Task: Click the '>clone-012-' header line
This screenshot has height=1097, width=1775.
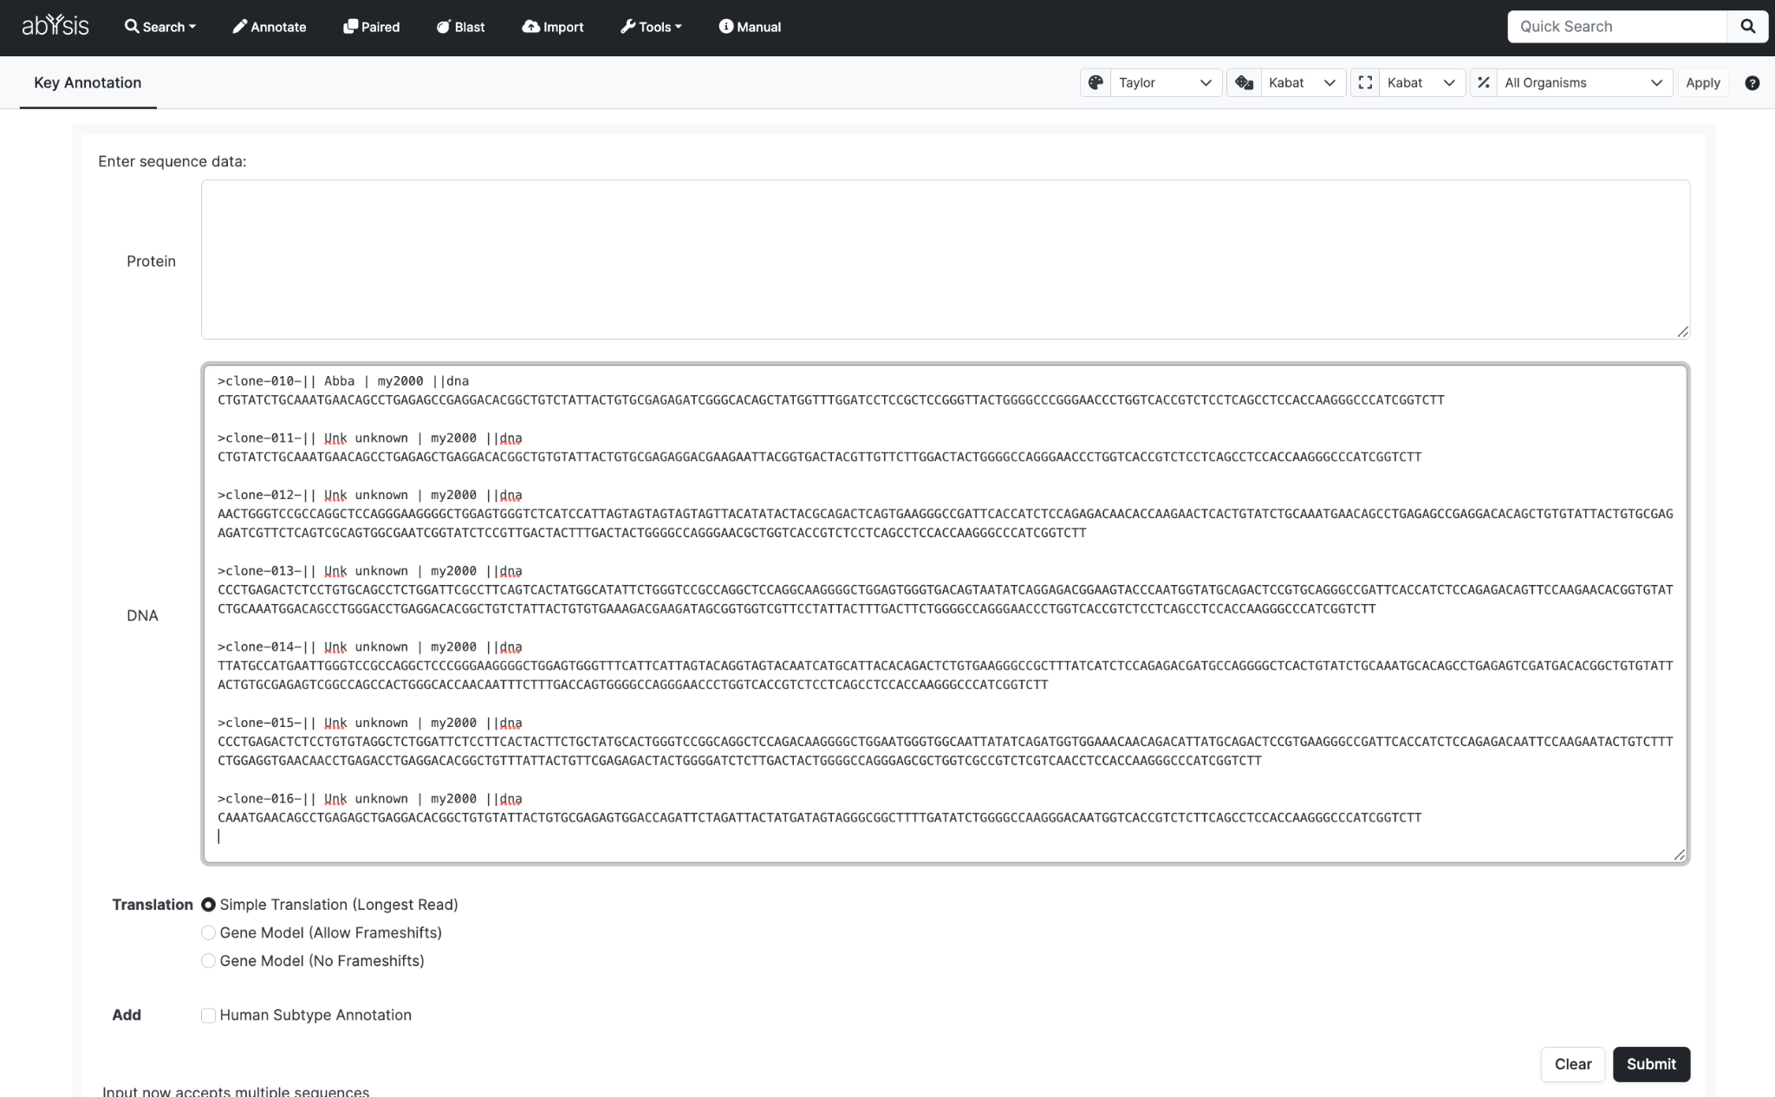Action: (370, 496)
